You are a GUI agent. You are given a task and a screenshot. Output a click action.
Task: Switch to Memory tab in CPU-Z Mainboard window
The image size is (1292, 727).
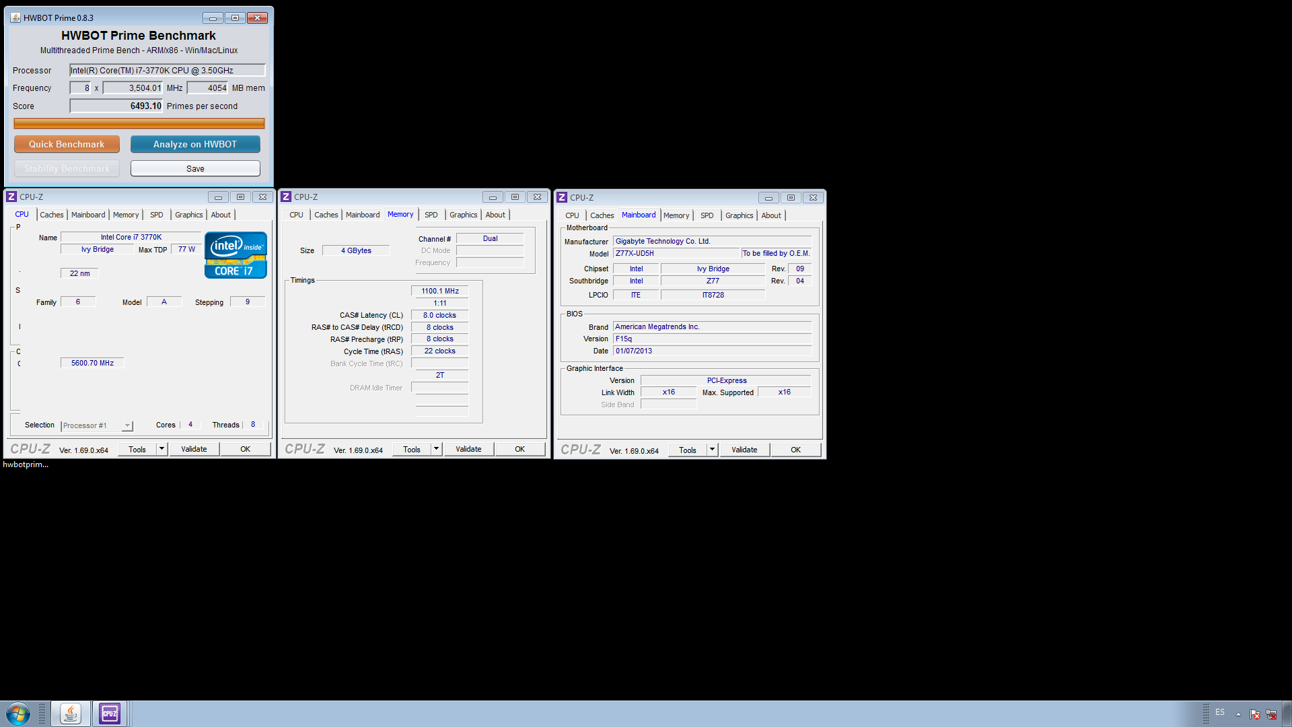(x=676, y=215)
